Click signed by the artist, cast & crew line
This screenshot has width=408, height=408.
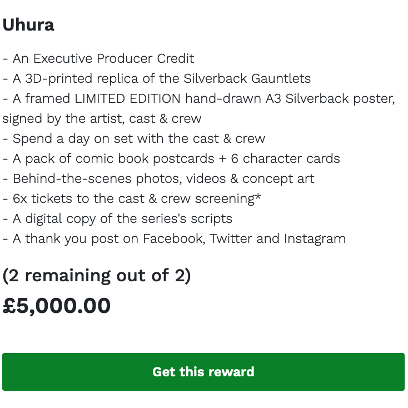click(x=102, y=118)
